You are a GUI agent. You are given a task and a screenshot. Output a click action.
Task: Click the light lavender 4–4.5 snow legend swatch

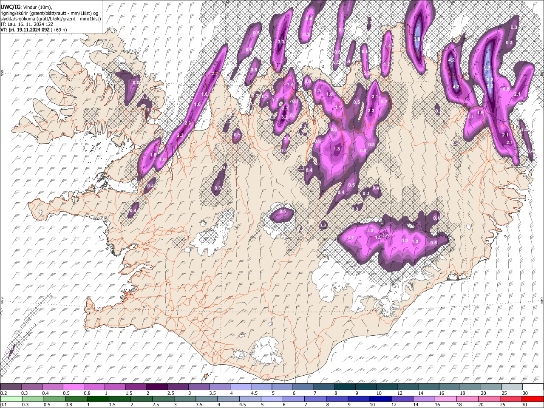click(240, 387)
